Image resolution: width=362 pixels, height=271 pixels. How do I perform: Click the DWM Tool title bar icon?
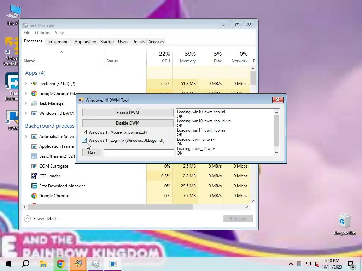click(x=81, y=100)
